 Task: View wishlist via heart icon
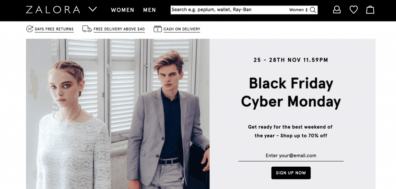(353, 10)
